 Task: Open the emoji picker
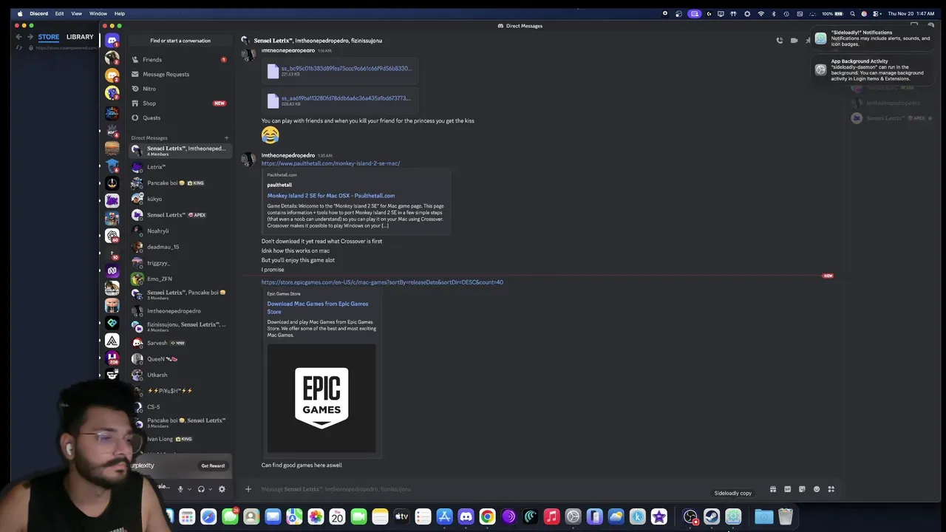point(817,489)
